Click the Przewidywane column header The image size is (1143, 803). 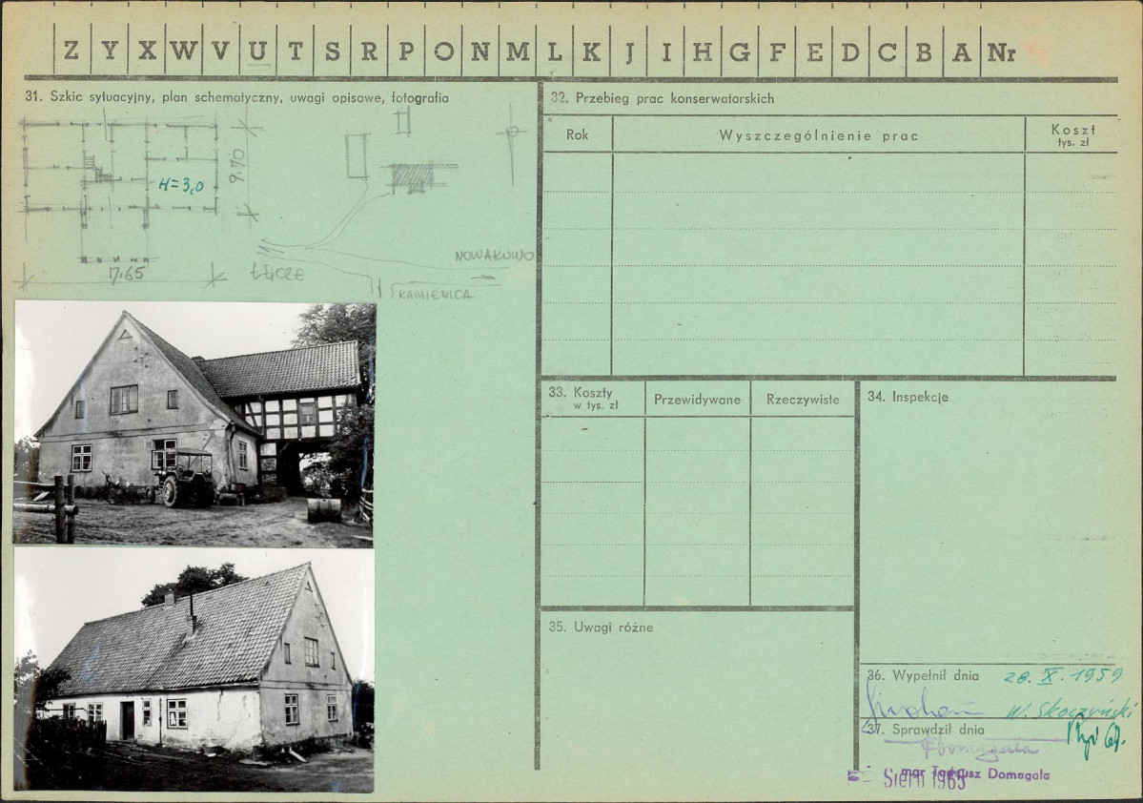697,399
